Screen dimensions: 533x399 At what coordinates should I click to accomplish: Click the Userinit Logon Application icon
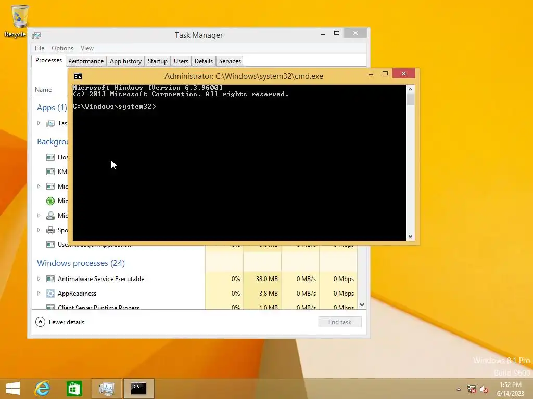(x=50, y=244)
